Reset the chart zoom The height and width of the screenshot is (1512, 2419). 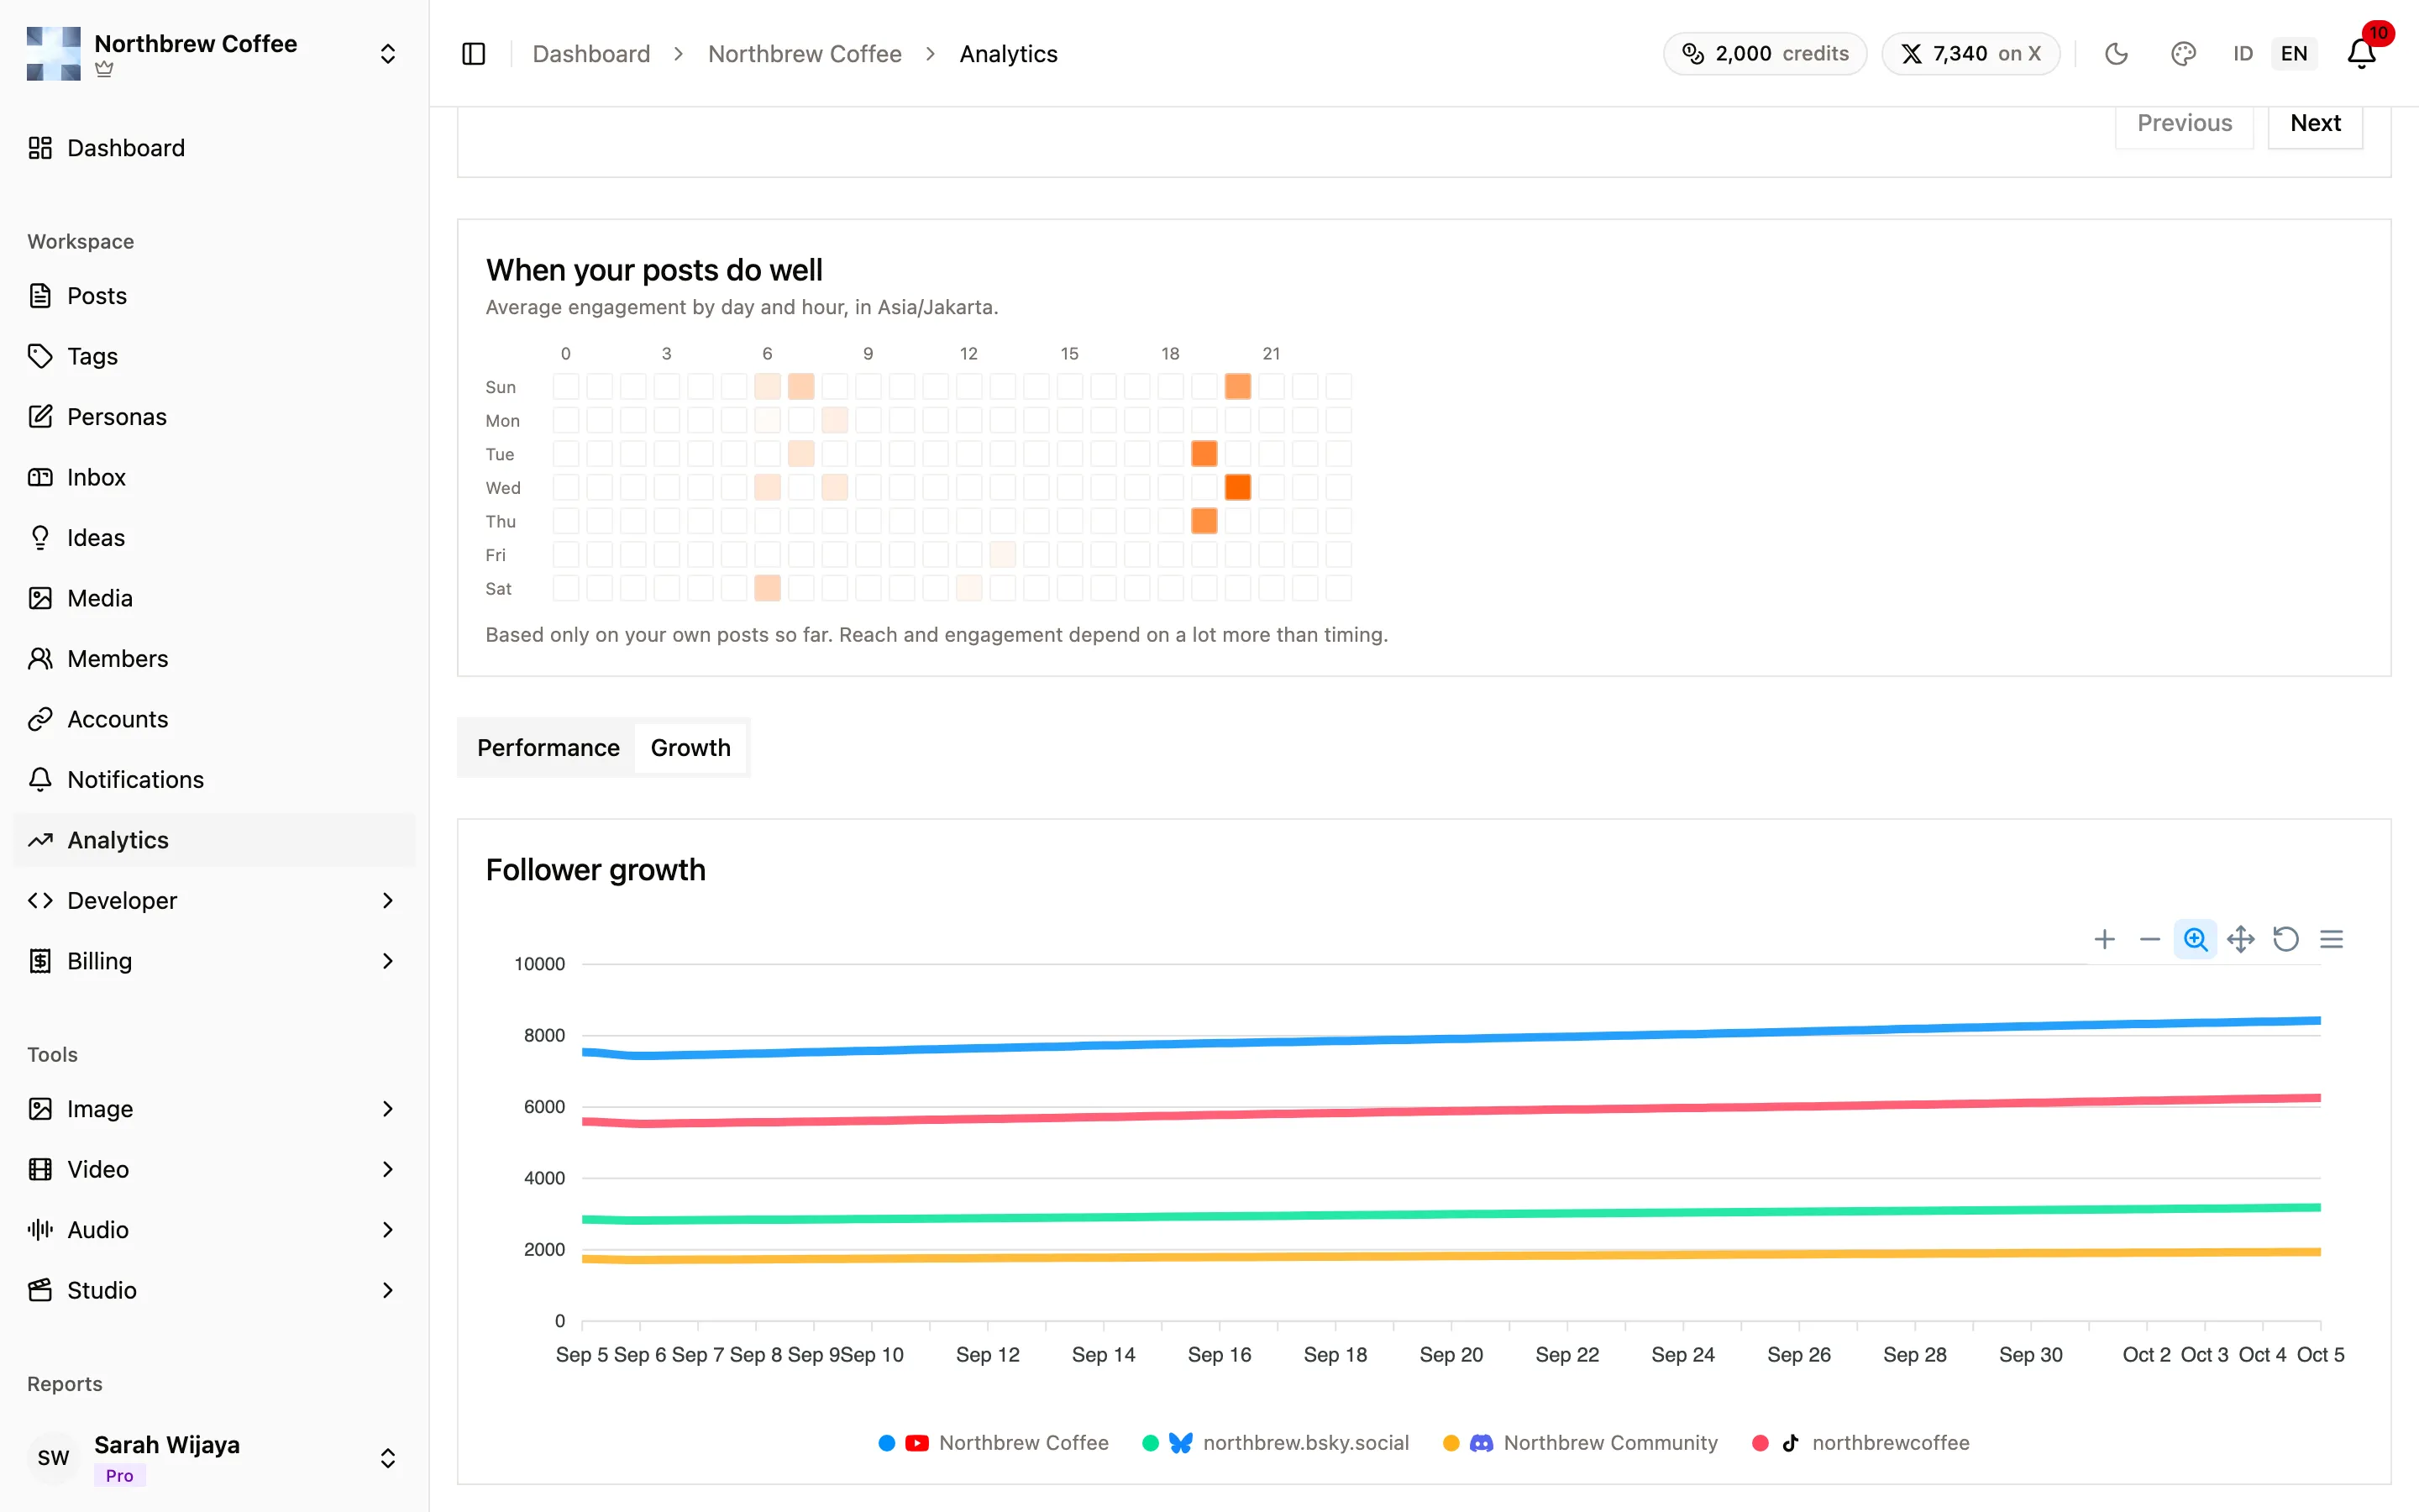(x=2286, y=939)
